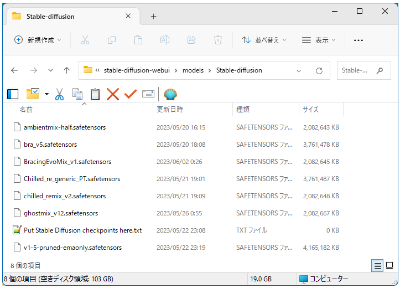Click the clipboard paste icon in classic toolbar

pyautogui.click(x=95, y=94)
